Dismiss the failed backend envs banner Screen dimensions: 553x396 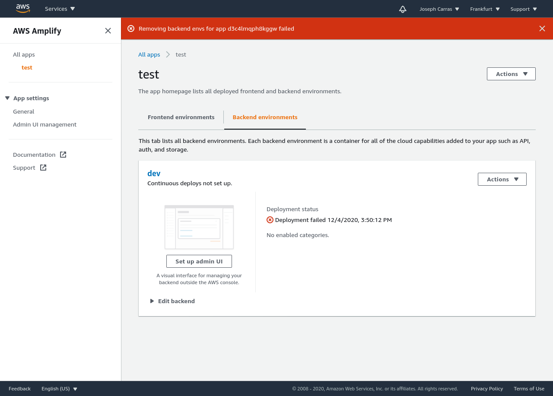[x=542, y=29]
